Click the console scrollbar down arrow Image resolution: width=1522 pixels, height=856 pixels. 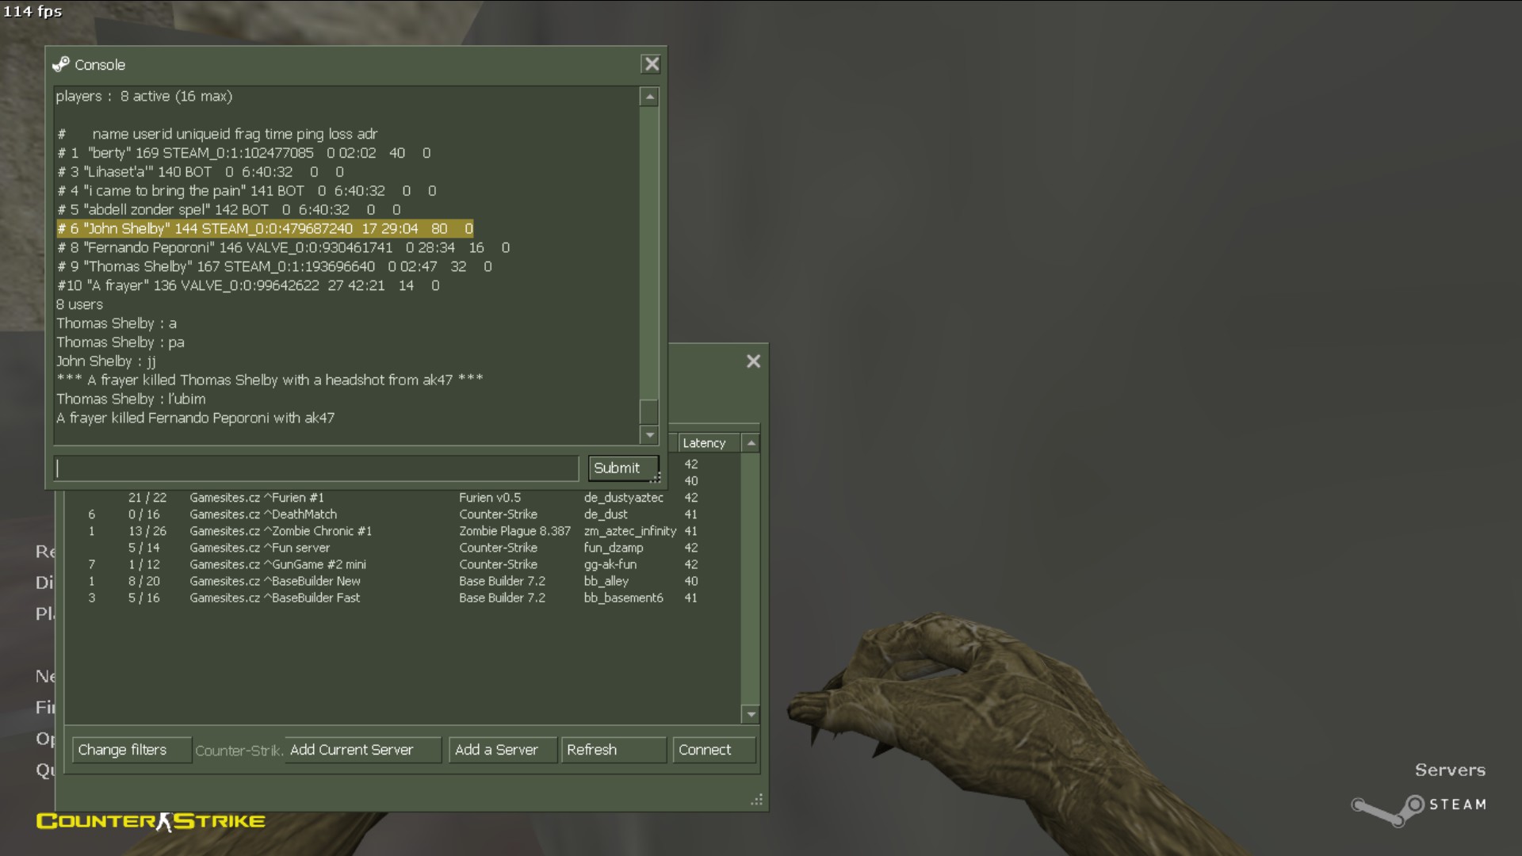pyautogui.click(x=649, y=434)
